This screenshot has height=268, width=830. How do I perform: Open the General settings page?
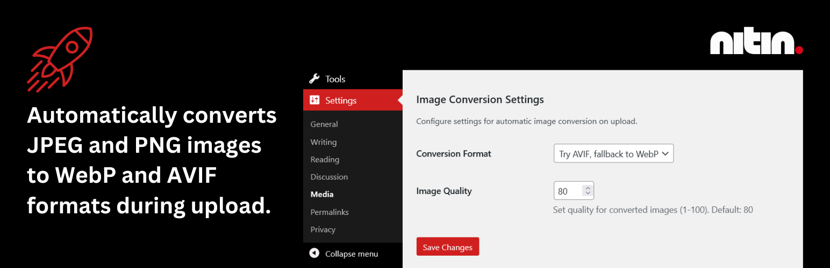[324, 124]
